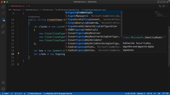Select IssuerSigningKeyValidator suggestion
This screenshot has height=95, width=170.
point(93,40)
